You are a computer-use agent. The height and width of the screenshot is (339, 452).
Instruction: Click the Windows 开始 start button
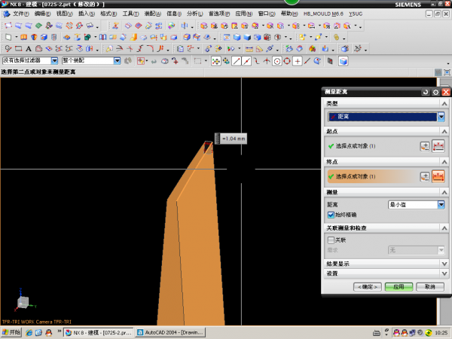[x=11, y=332]
